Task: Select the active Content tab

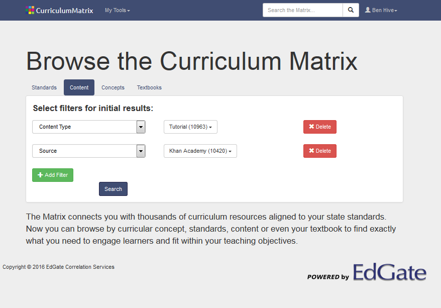Action: point(79,87)
